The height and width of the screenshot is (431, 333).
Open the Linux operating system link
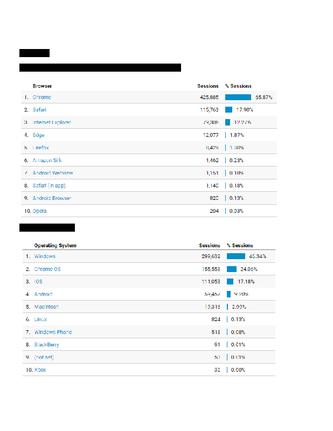coord(40,319)
